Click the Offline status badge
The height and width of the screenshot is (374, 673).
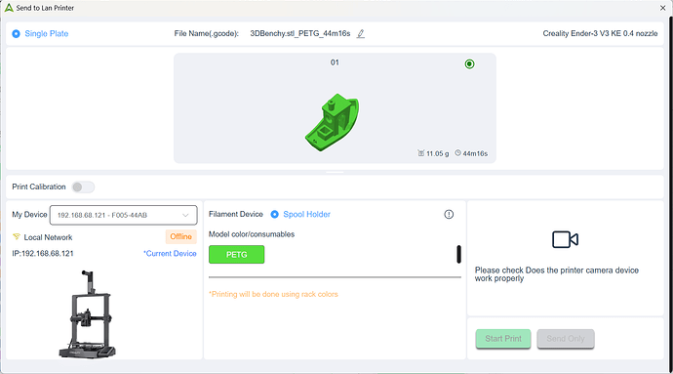[x=180, y=236]
